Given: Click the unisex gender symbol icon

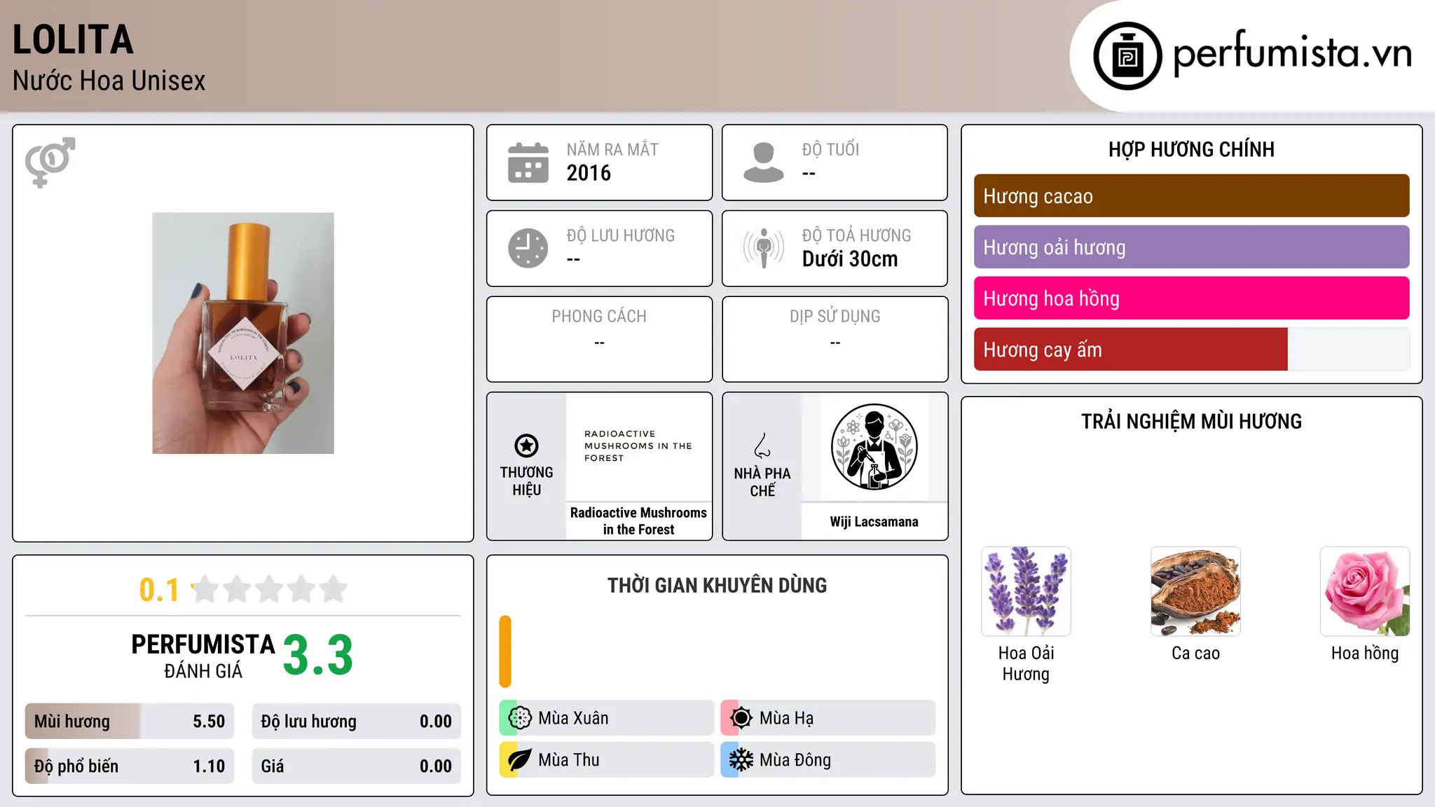Looking at the screenshot, I should pyautogui.click(x=50, y=163).
